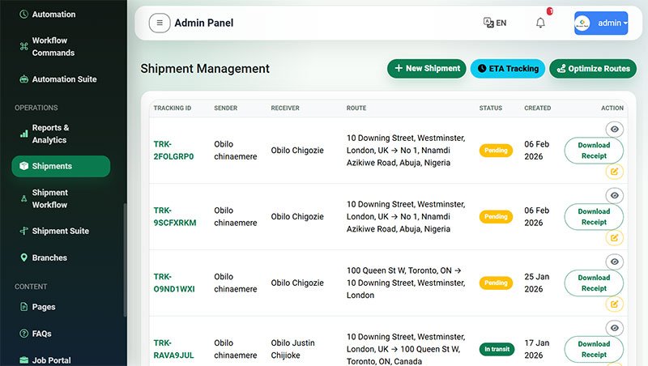Click the Shipments box icon
Screen dimensions: 648x366
coord(24,166)
